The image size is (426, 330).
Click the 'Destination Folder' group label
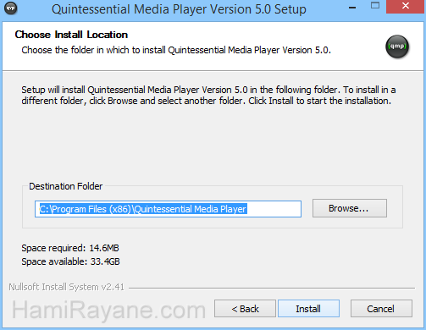click(65, 186)
